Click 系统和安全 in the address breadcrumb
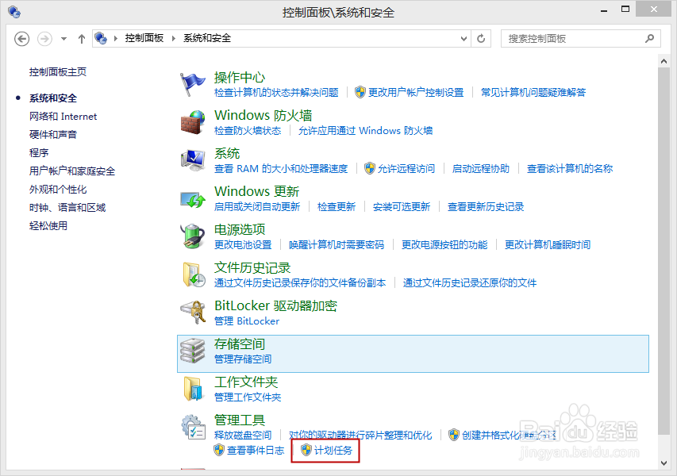This screenshot has width=677, height=476. (x=207, y=38)
